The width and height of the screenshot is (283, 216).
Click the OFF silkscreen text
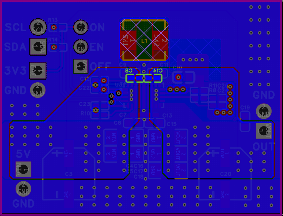pos(101,67)
